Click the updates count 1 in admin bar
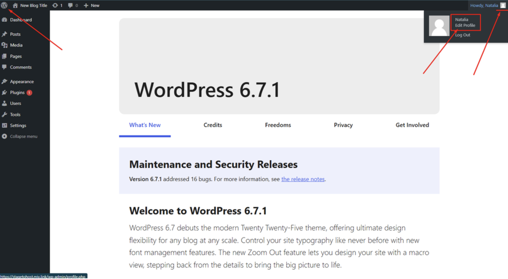Screen dimensions: 508x279 click(x=61, y=5)
